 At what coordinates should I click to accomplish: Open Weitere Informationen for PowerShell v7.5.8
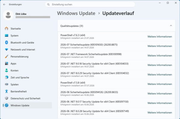point(160,84)
